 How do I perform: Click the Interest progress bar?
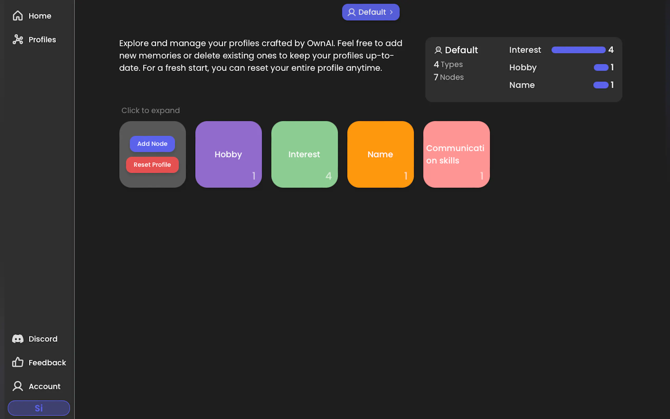578,50
